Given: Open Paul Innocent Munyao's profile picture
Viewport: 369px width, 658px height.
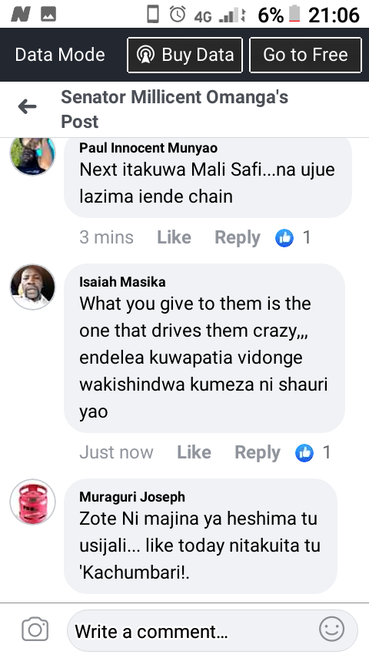Looking at the screenshot, I should (x=32, y=156).
